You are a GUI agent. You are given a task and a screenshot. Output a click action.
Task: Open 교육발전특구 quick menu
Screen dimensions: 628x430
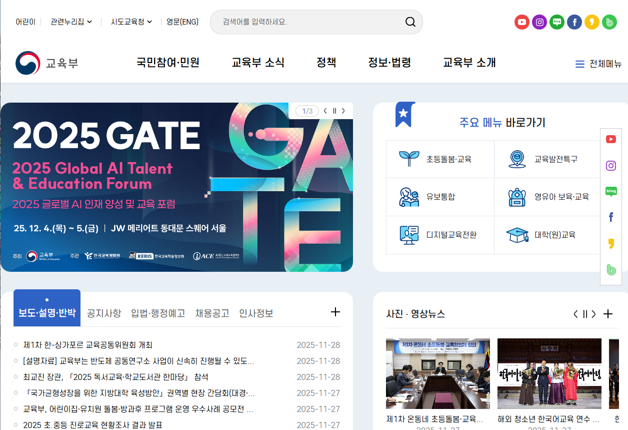[x=548, y=159]
